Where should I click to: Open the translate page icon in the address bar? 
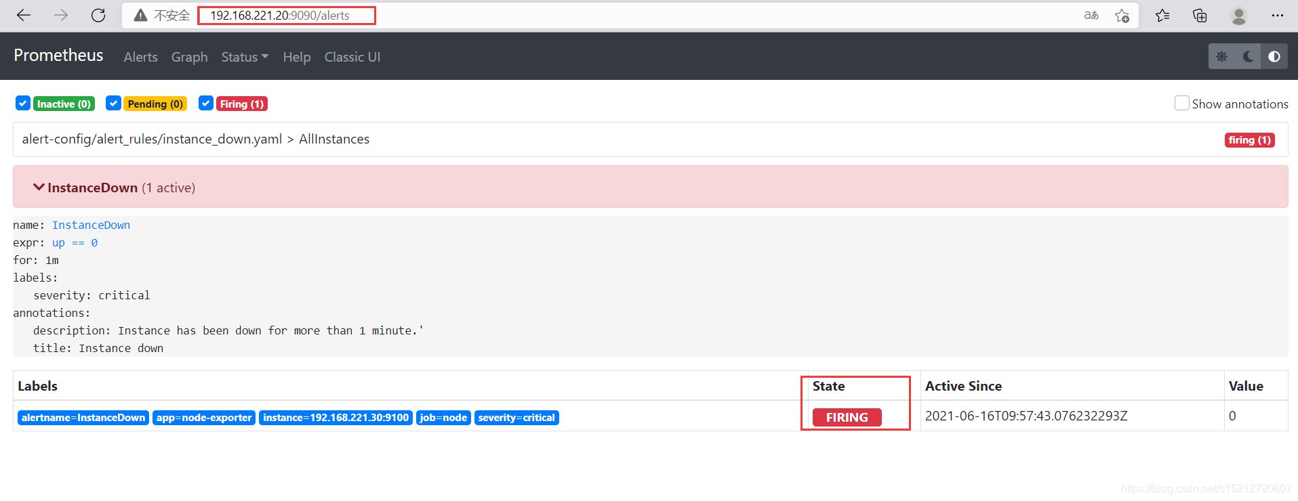[1091, 15]
